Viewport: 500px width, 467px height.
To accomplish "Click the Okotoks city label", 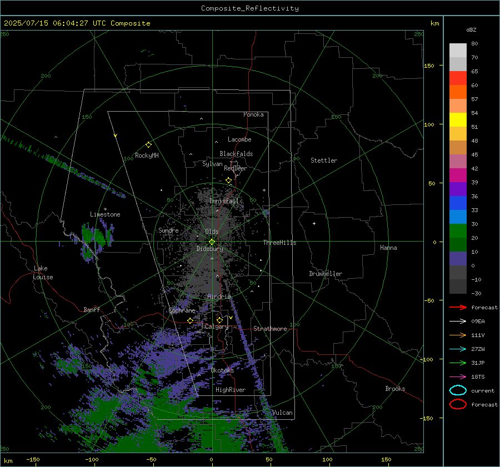I will tap(222, 370).
